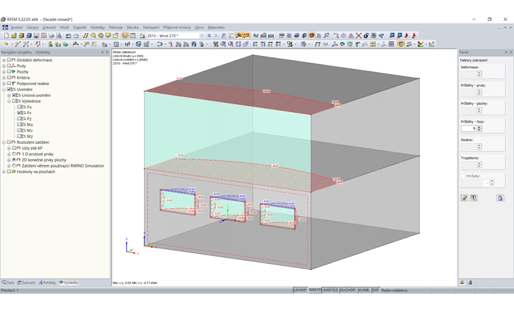Enable the Pruty checkbox

(9, 66)
